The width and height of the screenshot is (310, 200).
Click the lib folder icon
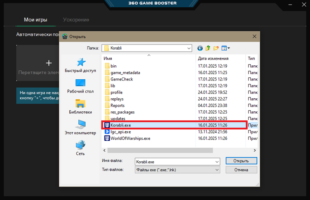tap(107, 85)
